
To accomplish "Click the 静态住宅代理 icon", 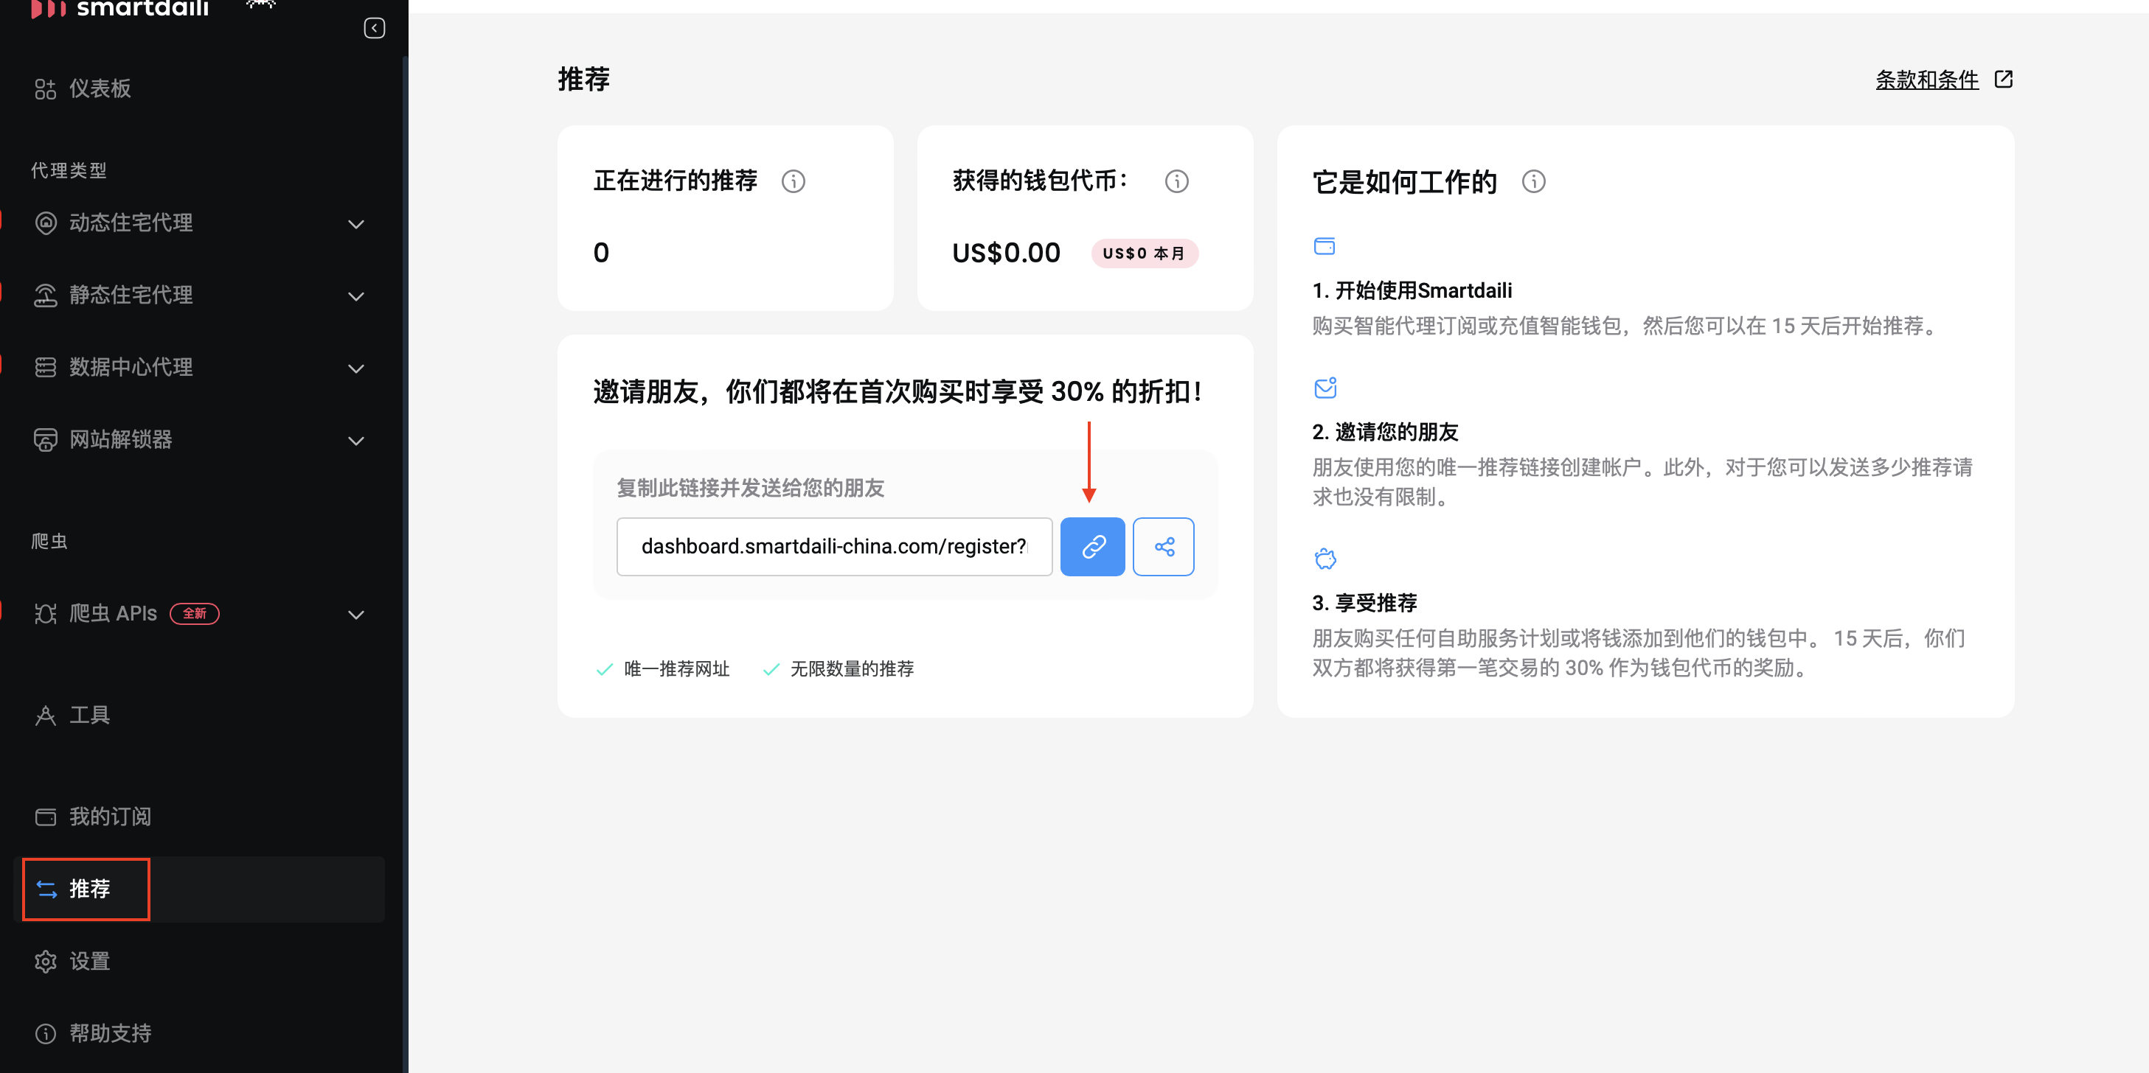I will (45, 295).
